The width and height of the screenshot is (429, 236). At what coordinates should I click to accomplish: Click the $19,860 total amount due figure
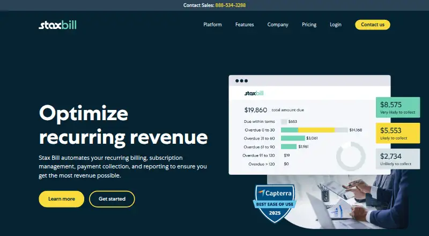[256, 110]
